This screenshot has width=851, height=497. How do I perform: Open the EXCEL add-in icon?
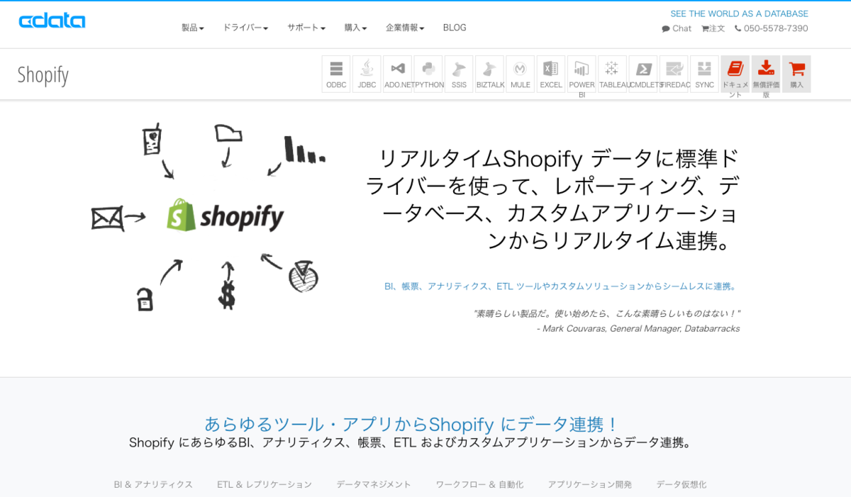pyautogui.click(x=550, y=73)
